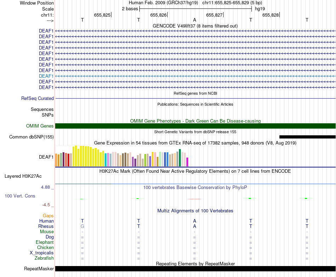This screenshot has height=277, width=336.
Task: Click the Common dbSNP(155) track label
Action: tap(31, 137)
